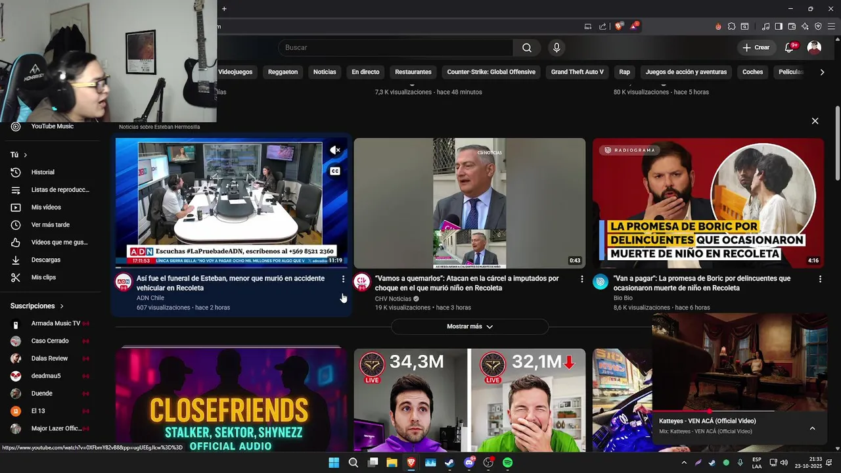Open Armada Music TV subscription
Image resolution: width=841 pixels, height=473 pixels.
pos(51,323)
